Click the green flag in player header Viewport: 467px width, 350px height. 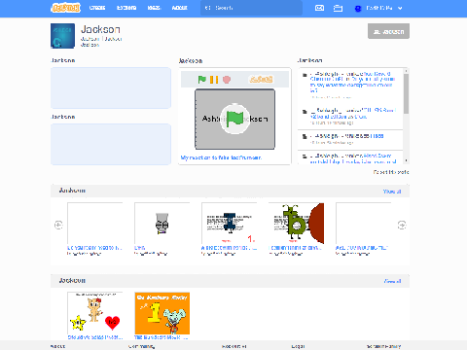202,80
